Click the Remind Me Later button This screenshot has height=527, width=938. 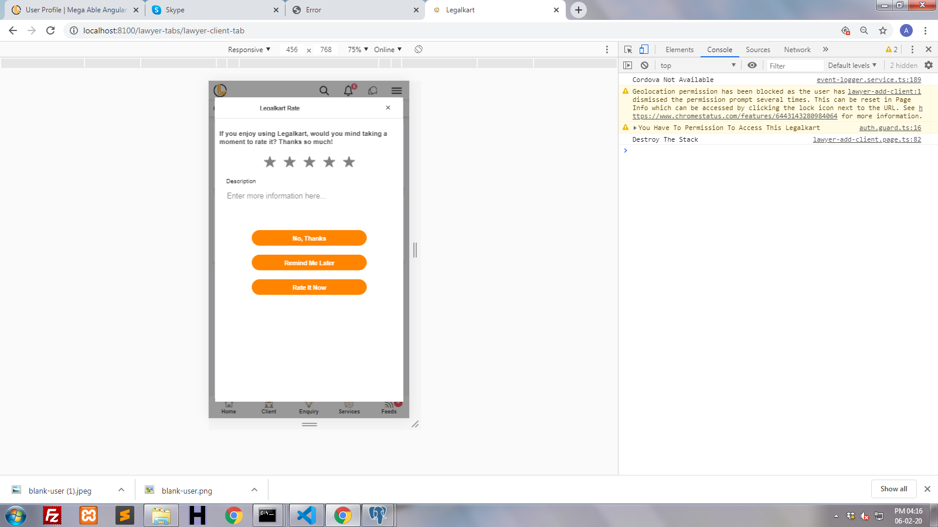coord(309,263)
